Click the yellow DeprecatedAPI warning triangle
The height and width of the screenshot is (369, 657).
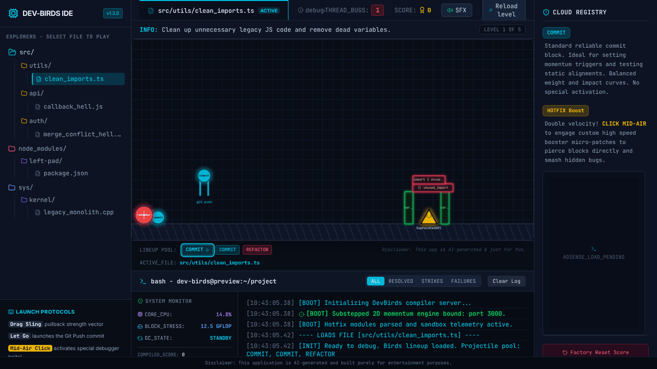[429, 217]
